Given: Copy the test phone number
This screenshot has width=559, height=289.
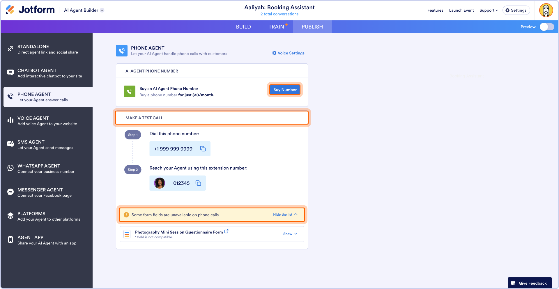Looking at the screenshot, I should pyautogui.click(x=203, y=149).
